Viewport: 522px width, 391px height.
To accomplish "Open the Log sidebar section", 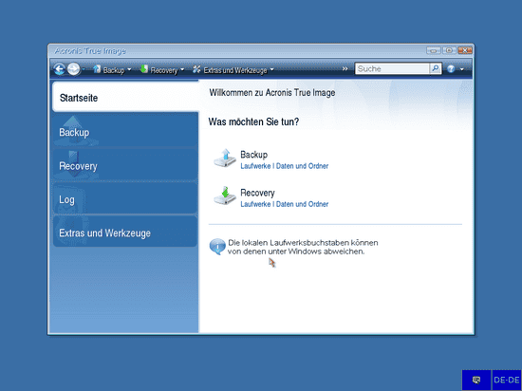I will tap(125, 198).
